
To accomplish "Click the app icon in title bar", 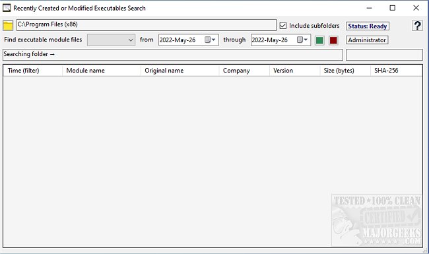I will pyautogui.click(x=7, y=8).
